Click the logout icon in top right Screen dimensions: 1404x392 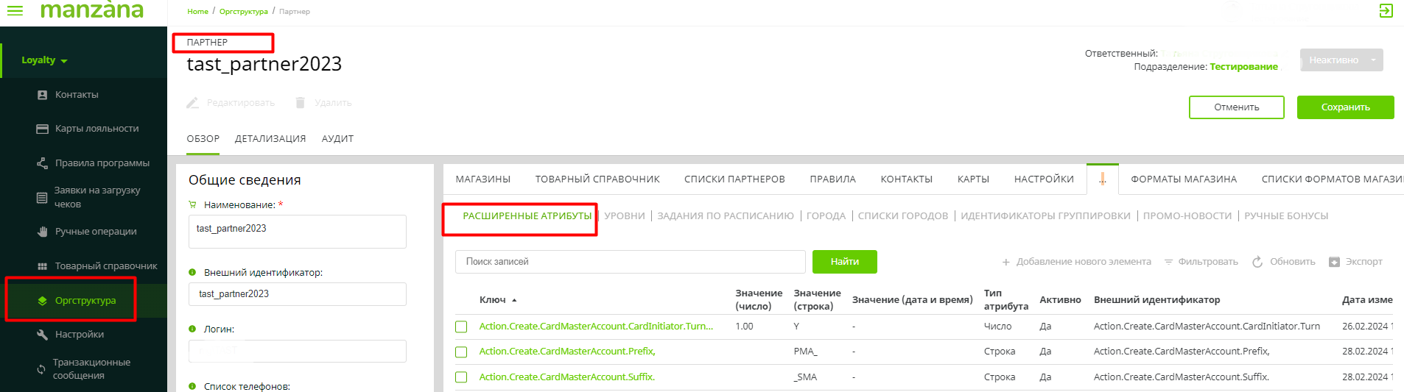[x=1386, y=10]
